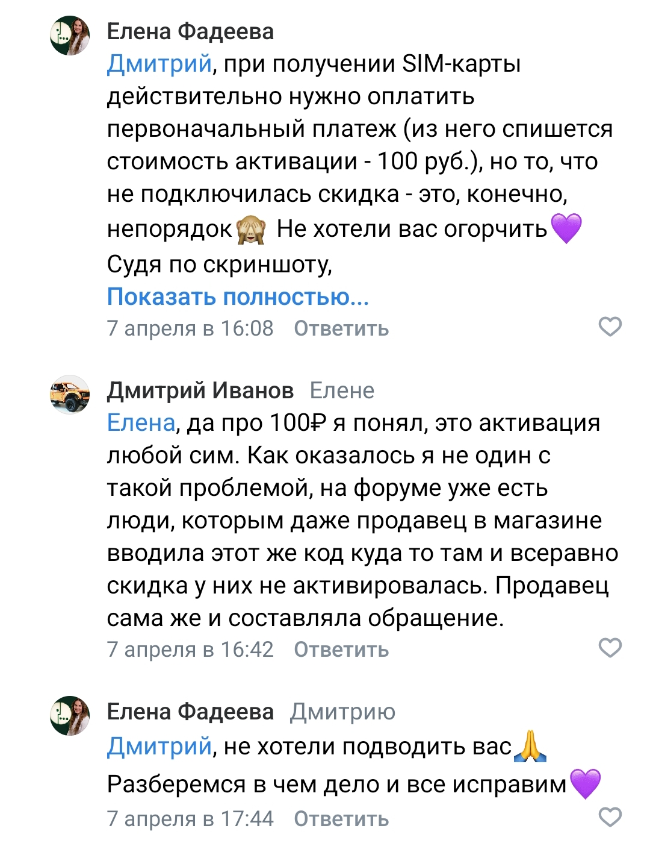The width and height of the screenshot is (650, 852).
Task: Open the Елена Фадеева name above the Дмитрию reply
Action: point(190,712)
